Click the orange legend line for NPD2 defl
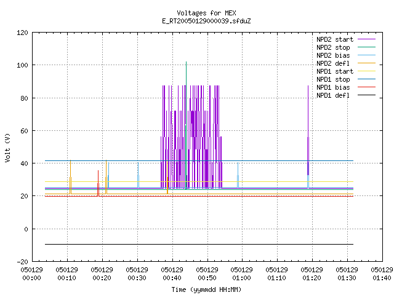The width and height of the screenshot is (394, 295). pos(366,63)
